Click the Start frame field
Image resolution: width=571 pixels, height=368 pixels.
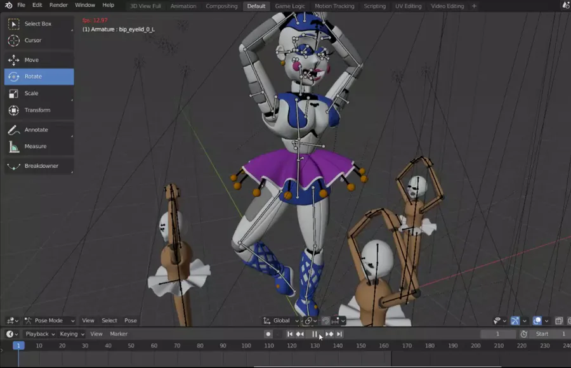coord(550,334)
